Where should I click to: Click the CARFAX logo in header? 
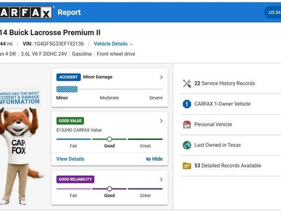pyautogui.click(x=26, y=13)
